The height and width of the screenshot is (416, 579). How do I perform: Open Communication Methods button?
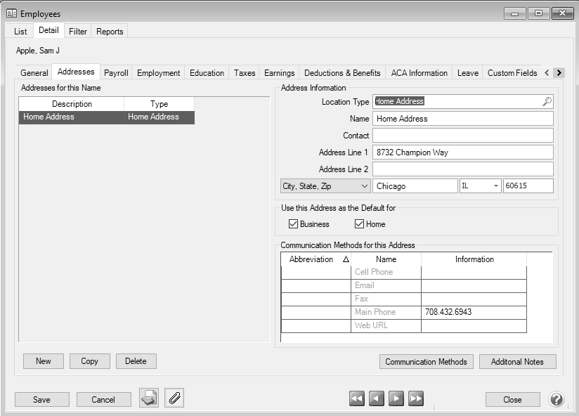click(426, 362)
